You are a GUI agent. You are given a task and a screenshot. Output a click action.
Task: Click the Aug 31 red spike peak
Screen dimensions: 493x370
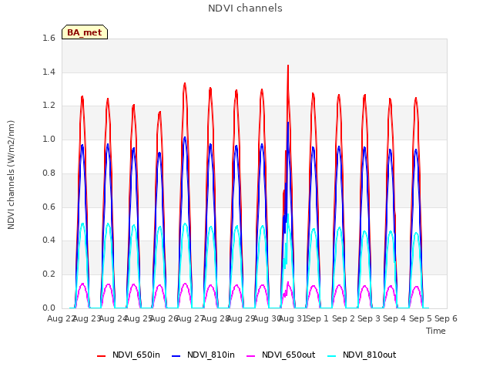pos(288,66)
